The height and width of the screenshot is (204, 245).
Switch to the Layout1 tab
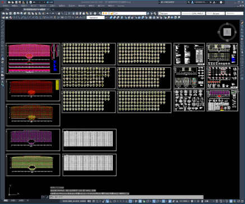point(13,201)
